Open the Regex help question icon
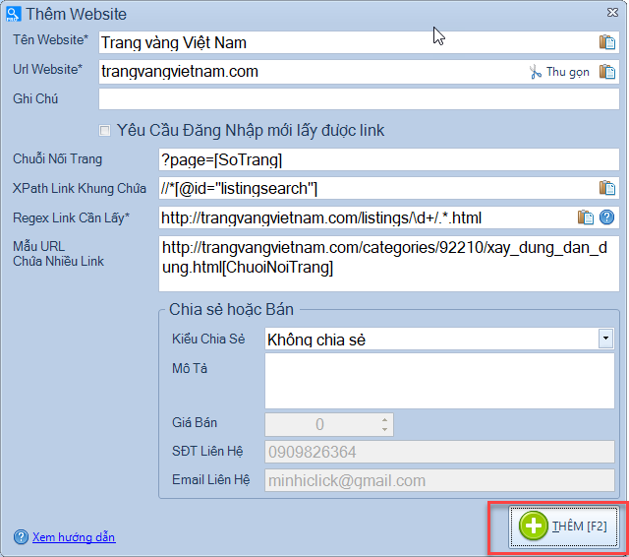 (x=606, y=217)
